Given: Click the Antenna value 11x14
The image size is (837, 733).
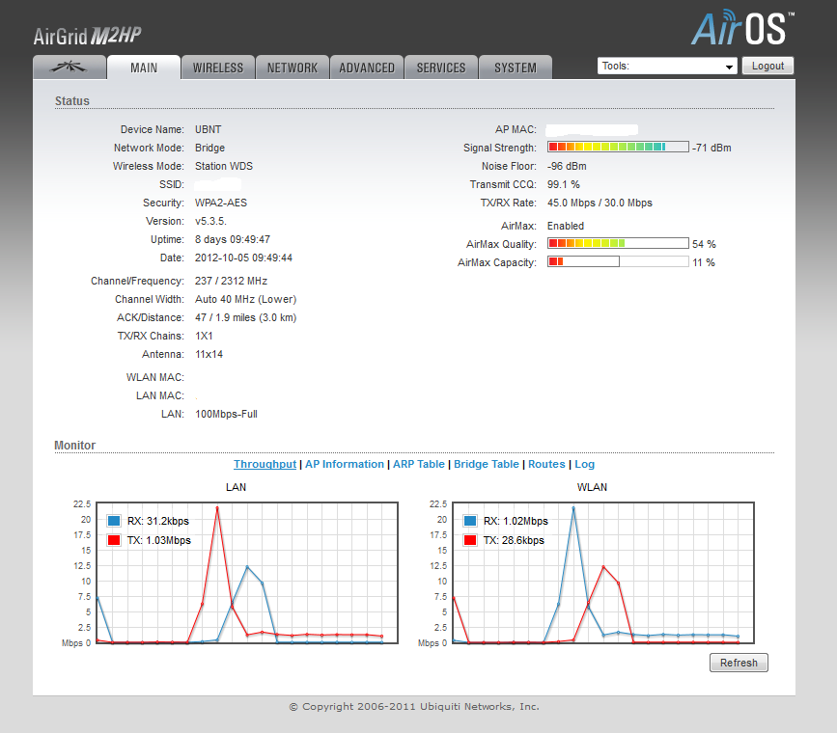Looking at the screenshot, I should 209,354.
